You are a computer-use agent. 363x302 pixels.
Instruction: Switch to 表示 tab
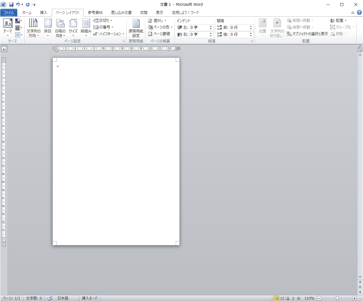pos(160,13)
